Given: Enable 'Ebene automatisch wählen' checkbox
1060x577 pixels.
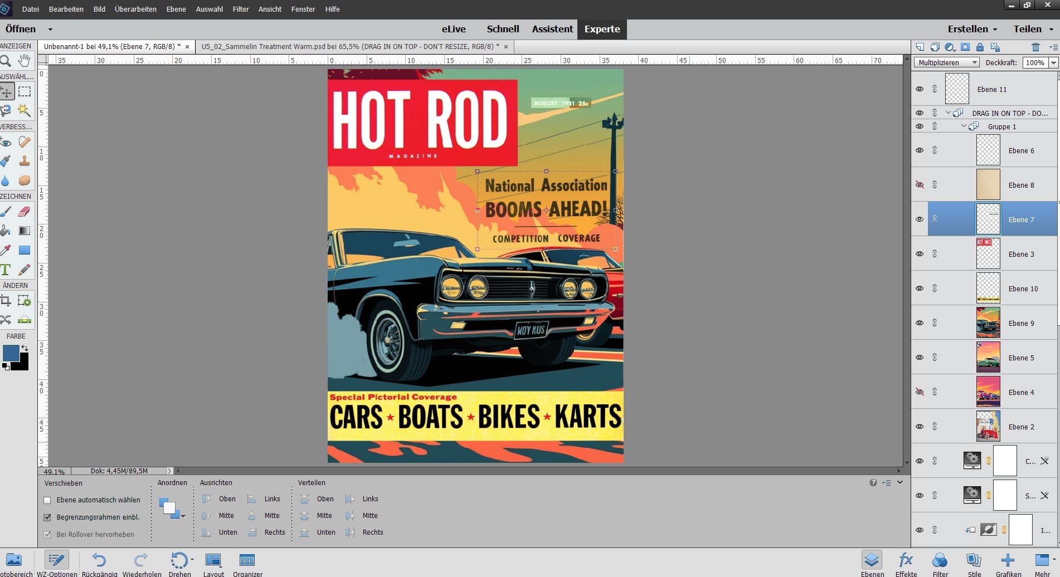Looking at the screenshot, I should 47,500.
